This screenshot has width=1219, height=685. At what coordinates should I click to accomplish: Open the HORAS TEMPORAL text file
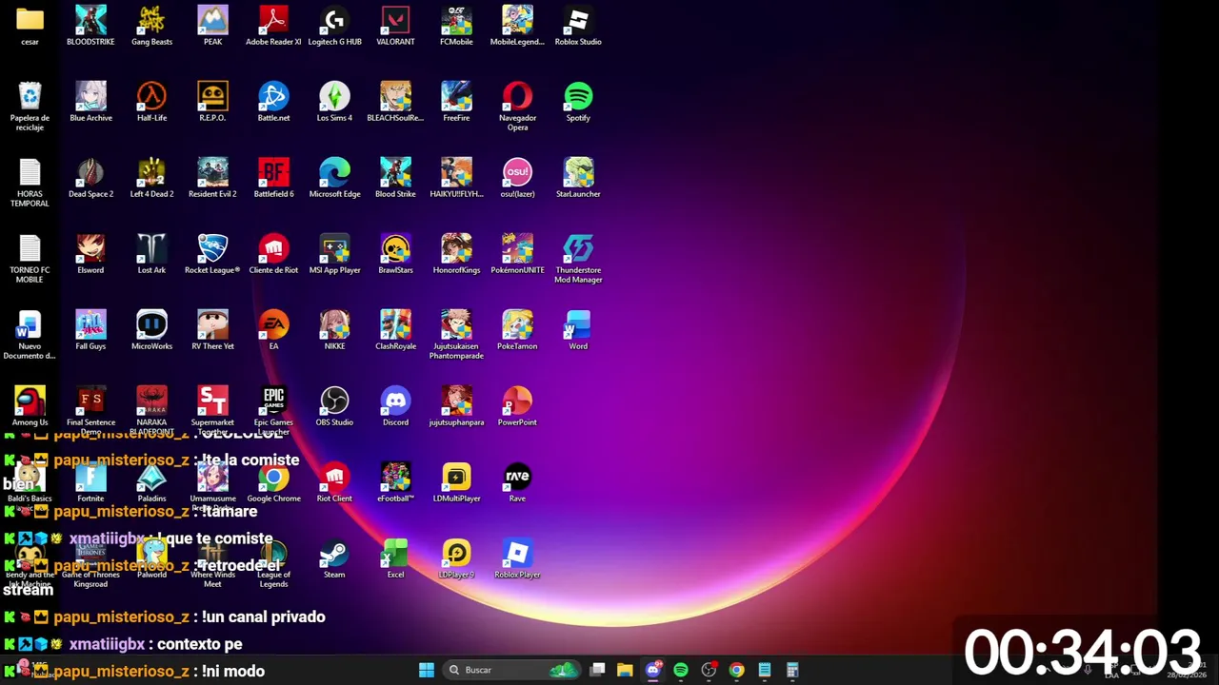30,183
